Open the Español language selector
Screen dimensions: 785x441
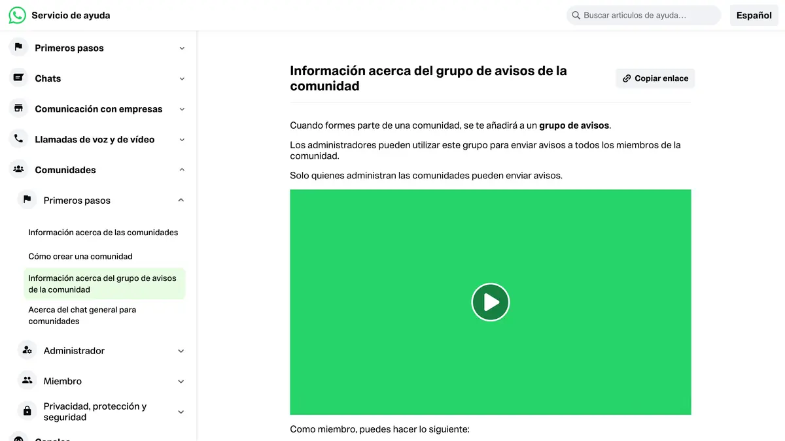pos(754,16)
